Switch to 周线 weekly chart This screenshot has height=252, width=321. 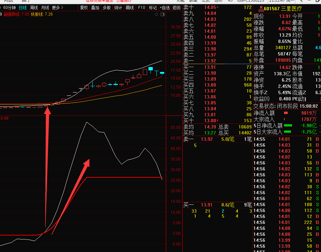click(34, 8)
